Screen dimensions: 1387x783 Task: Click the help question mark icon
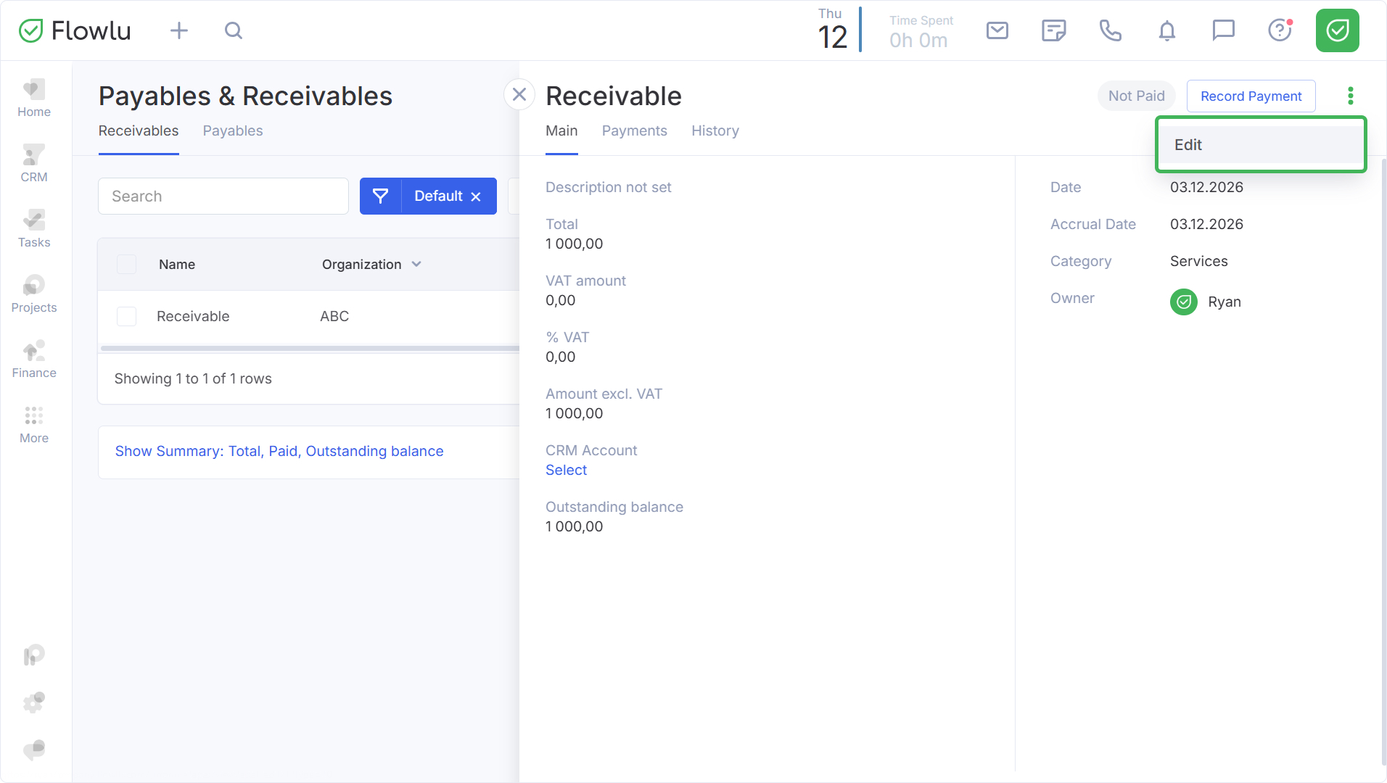(x=1280, y=30)
